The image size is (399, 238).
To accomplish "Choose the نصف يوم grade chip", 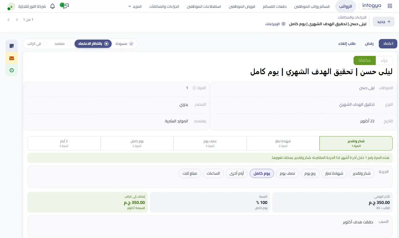I will [x=287, y=174].
